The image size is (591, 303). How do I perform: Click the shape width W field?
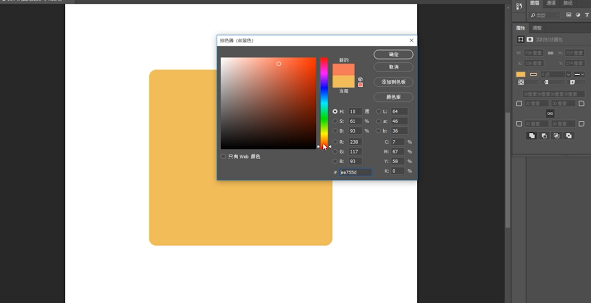pos(534,53)
